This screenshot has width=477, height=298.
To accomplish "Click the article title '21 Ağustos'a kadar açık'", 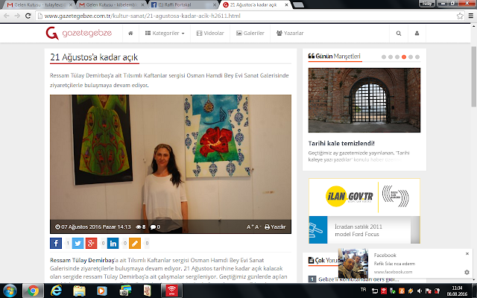I will pos(94,57).
